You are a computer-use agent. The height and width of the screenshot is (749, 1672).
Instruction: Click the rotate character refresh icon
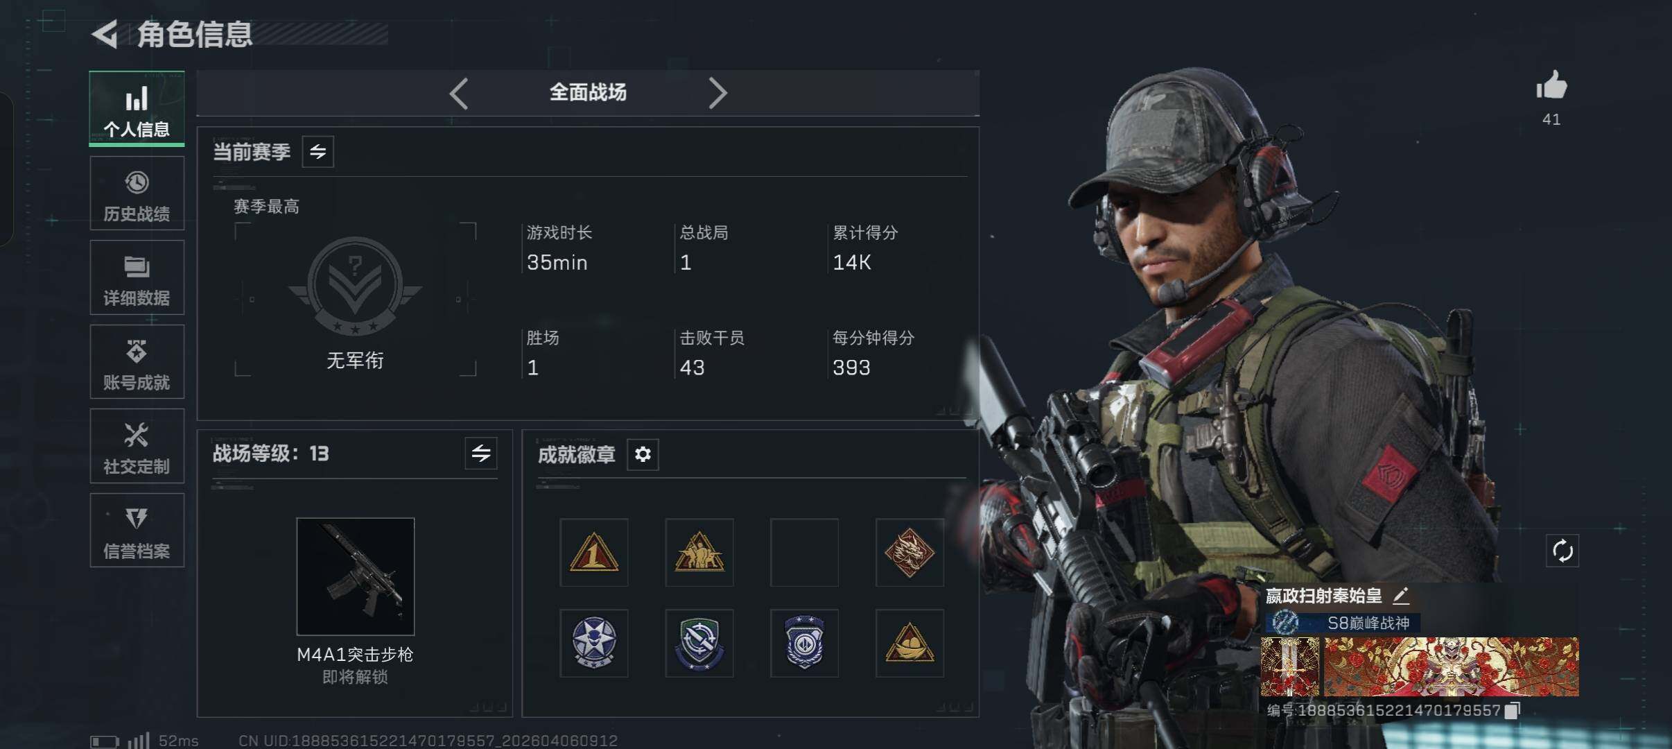[1562, 551]
